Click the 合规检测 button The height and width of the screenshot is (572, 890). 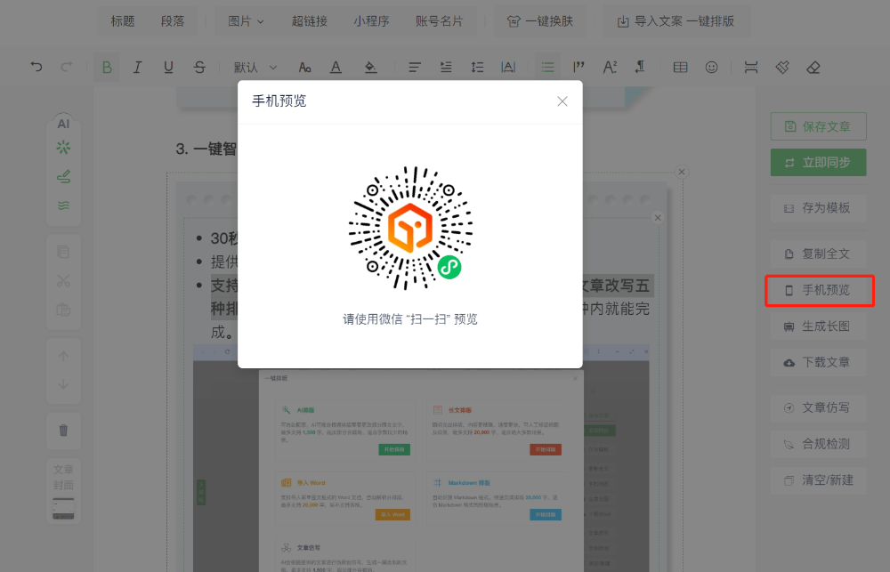pyautogui.click(x=819, y=444)
